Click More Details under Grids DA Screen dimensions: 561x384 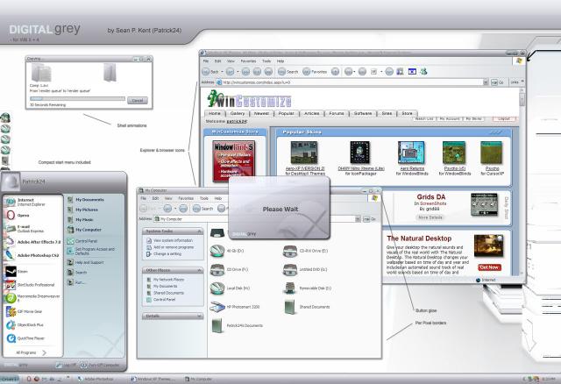[x=430, y=217]
